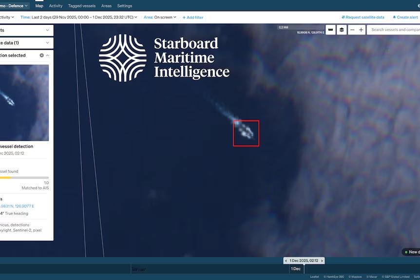Switch to the Map tab
Image resolution: width=420 pixels, height=280 pixels.
39,6
